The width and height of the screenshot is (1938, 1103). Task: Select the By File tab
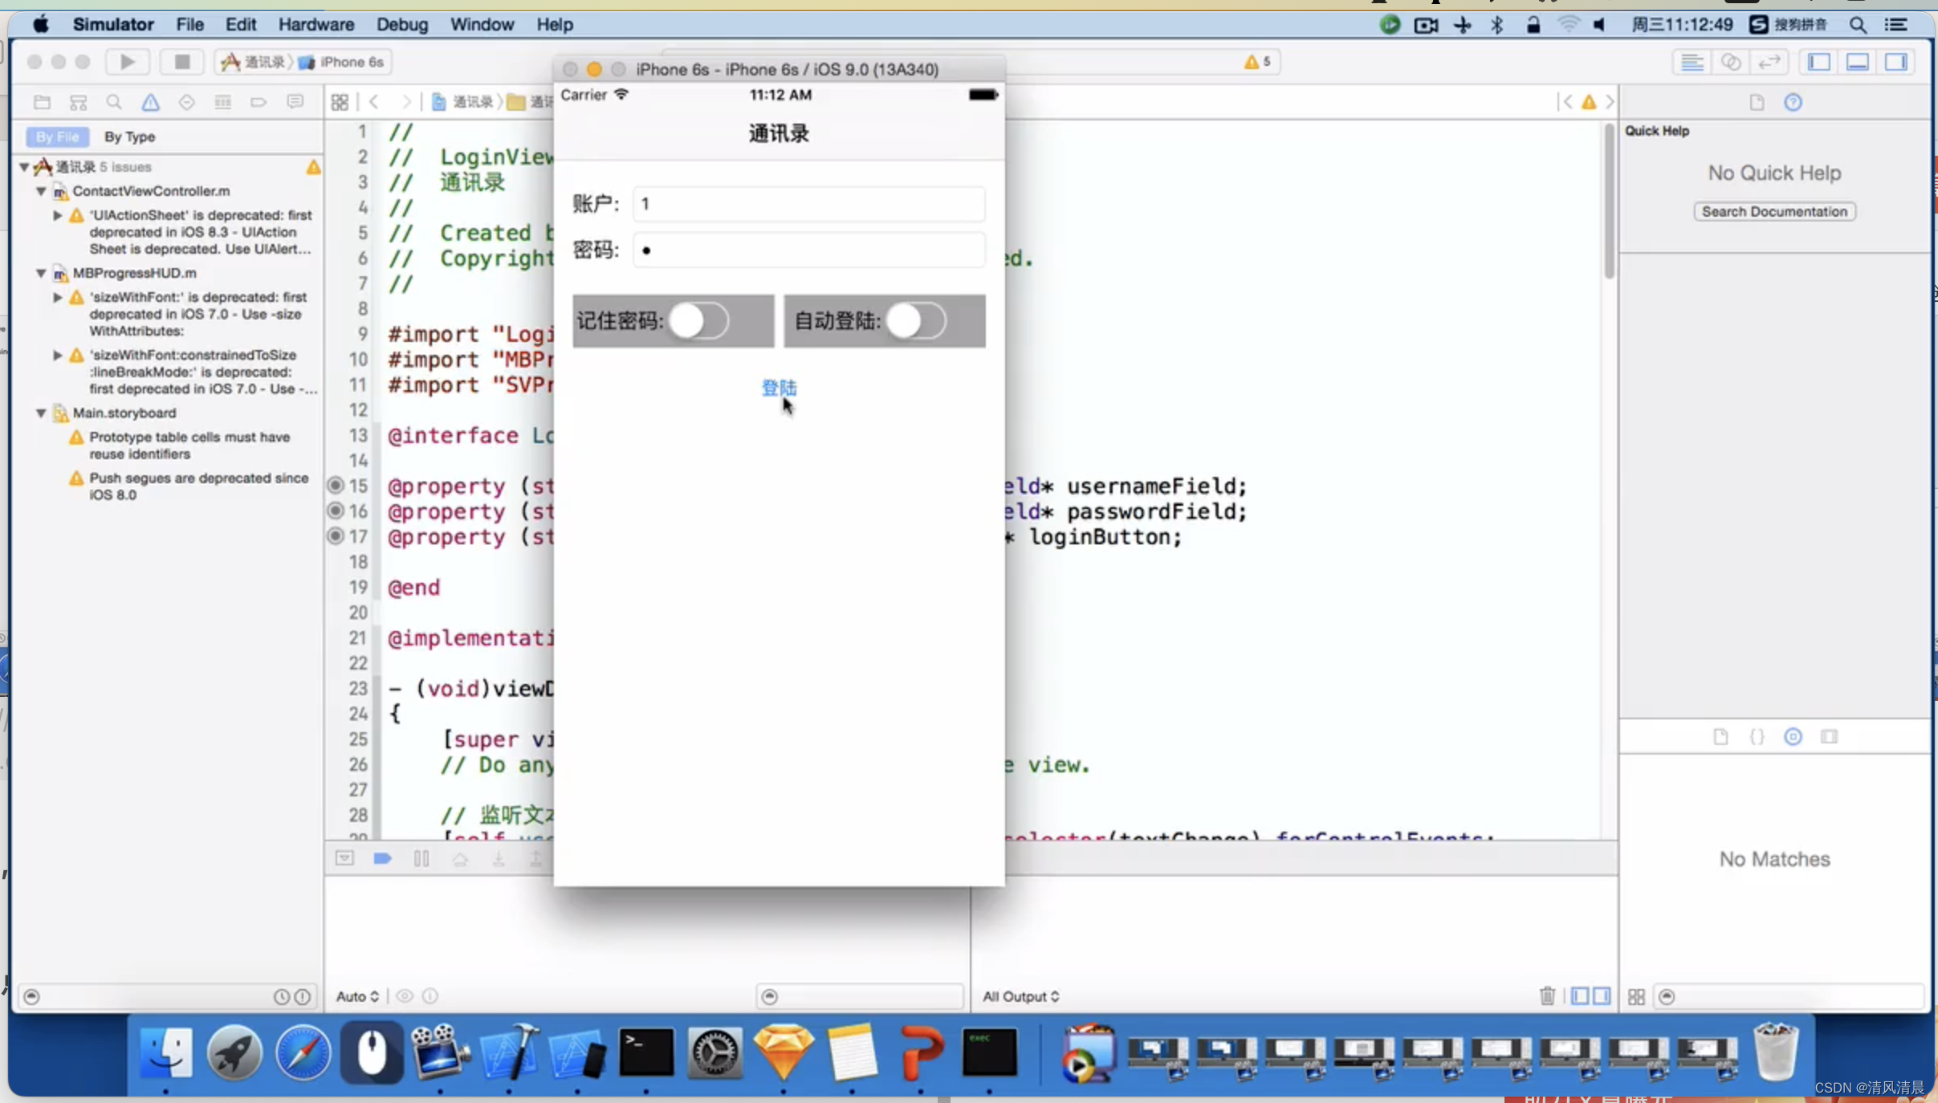pyautogui.click(x=57, y=136)
